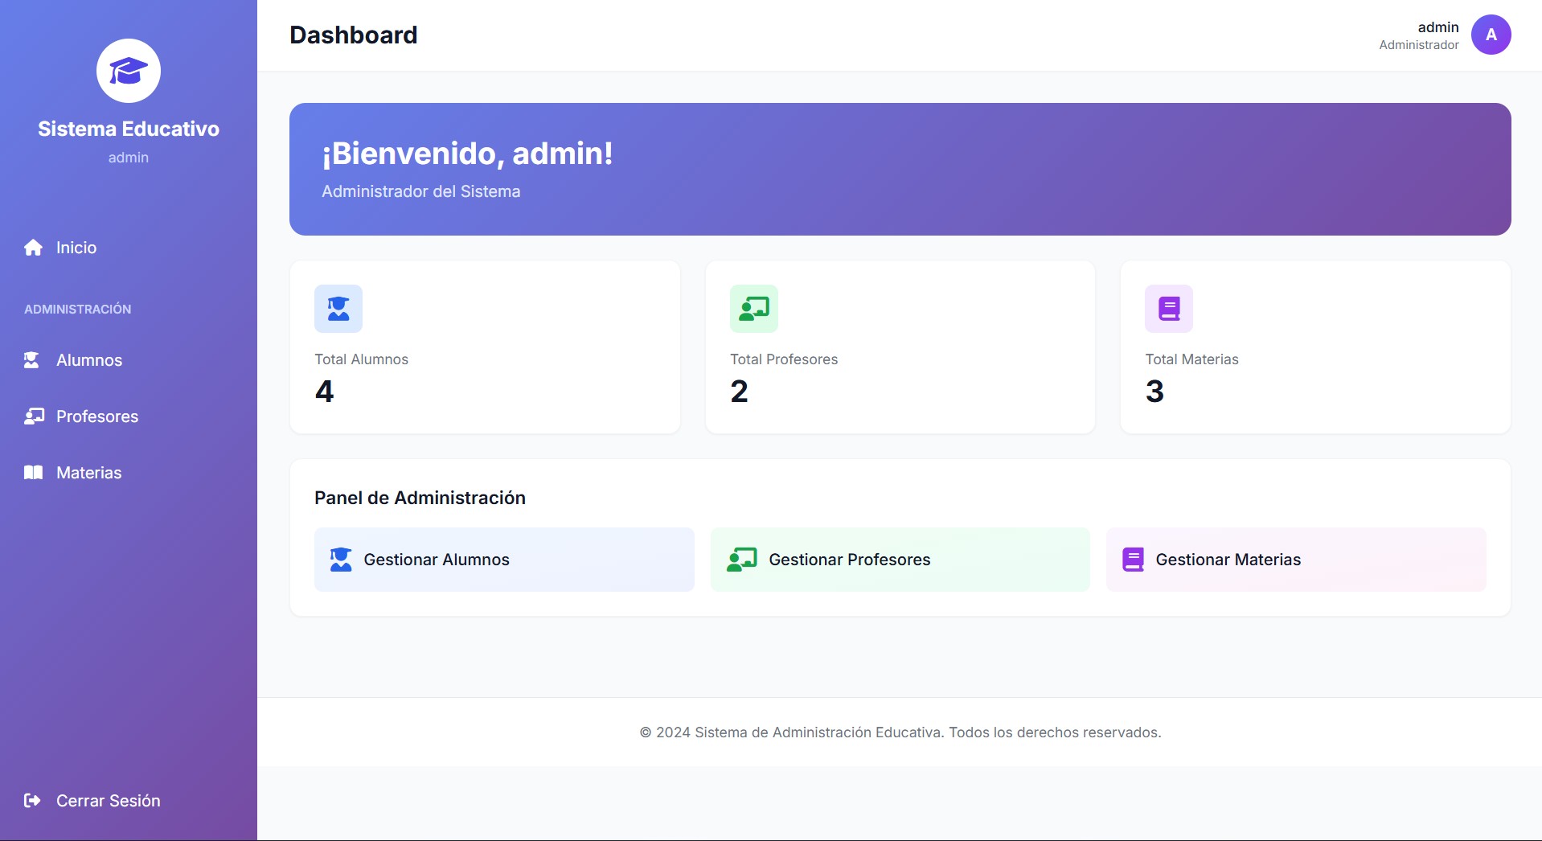This screenshot has width=1542, height=841.
Task: Select Alumnos in the administration menu
Action: (x=88, y=359)
